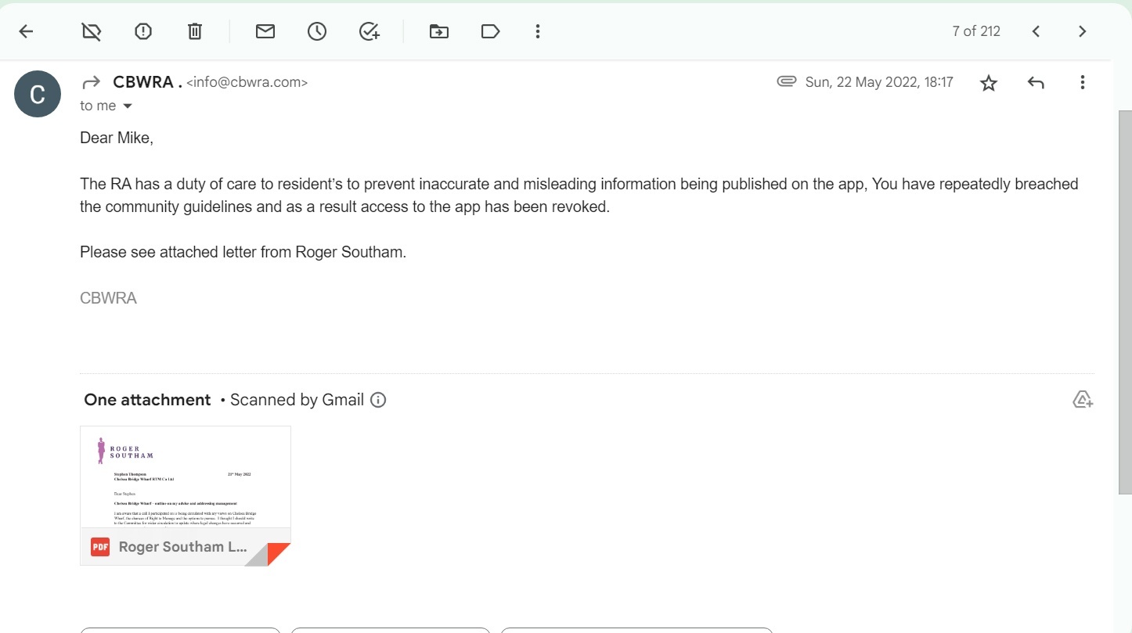This screenshot has width=1132, height=633.
Task: Click the vertical scrollbar on the right
Action: pyautogui.click(x=1125, y=301)
